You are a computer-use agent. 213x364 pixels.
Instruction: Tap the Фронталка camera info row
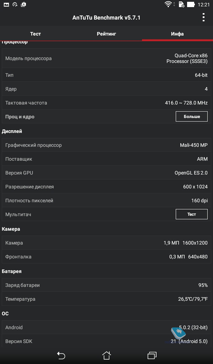(x=106, y=257)
